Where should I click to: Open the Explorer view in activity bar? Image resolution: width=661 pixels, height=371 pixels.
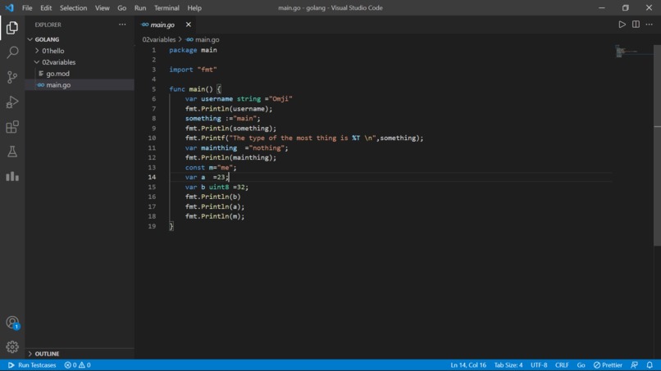tap(12, 28)
